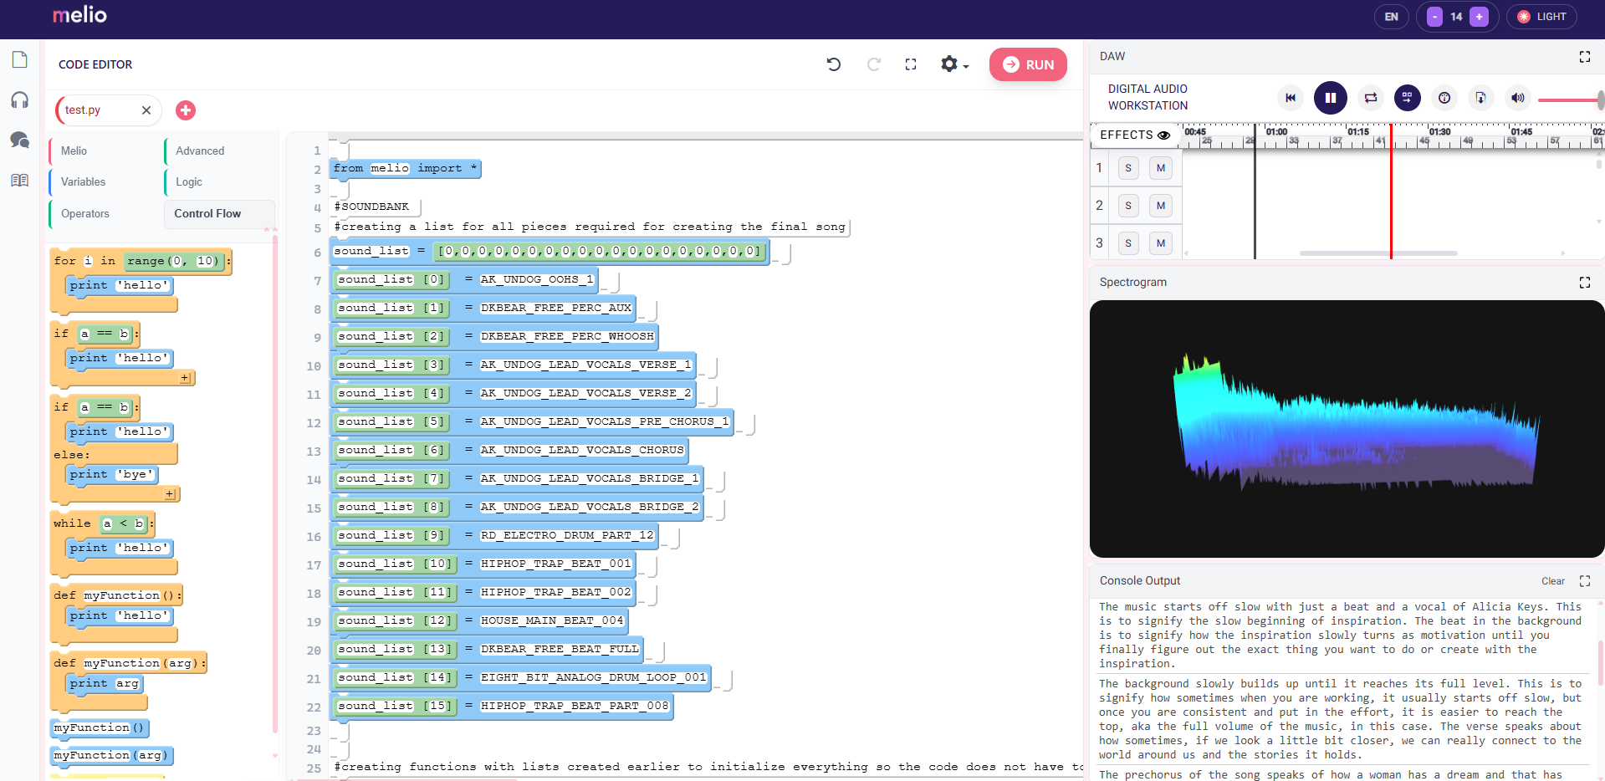The height and width of the screenshot is (781, 1605).
Task: Toggle the LIGHT theme switch
Action: click(x=1542, y=17)
